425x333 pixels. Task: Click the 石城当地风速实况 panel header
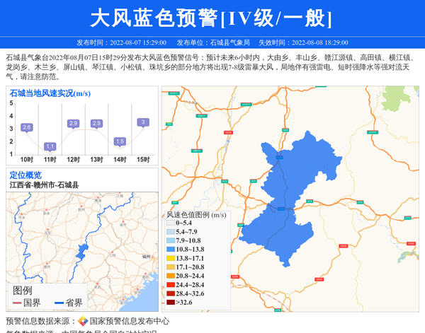pos(50,93)
